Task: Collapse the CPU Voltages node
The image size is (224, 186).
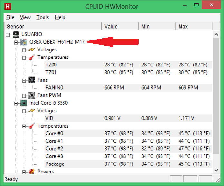Action: [24, 111]
